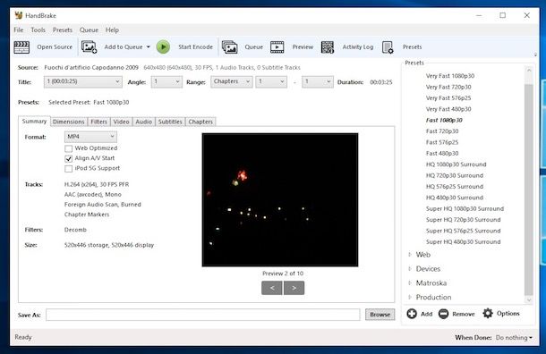The width and height of the screenshot is (546, 354).
Task: Open the Angle dropdown
Action: (x=166, y=81)
